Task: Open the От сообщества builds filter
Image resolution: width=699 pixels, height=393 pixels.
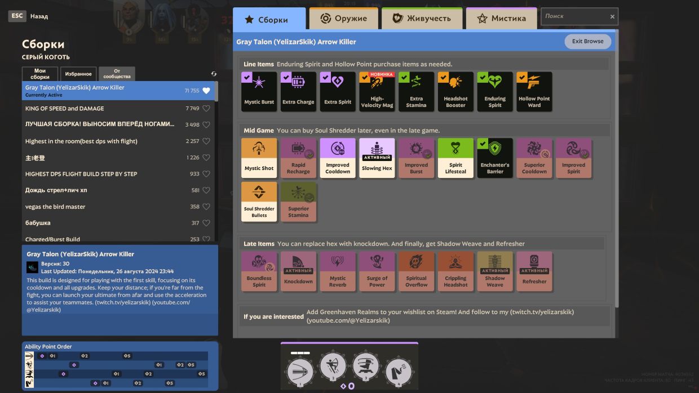Action: point(117,74)
